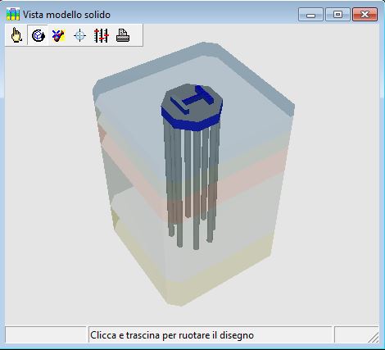The image size is (385, 350).
Task: Open the vertical sliders settings icon
Action: (x=101, y=35)
